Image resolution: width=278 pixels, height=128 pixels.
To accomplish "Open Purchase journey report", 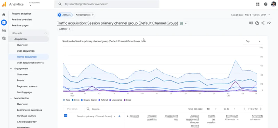I will point(26,116).
